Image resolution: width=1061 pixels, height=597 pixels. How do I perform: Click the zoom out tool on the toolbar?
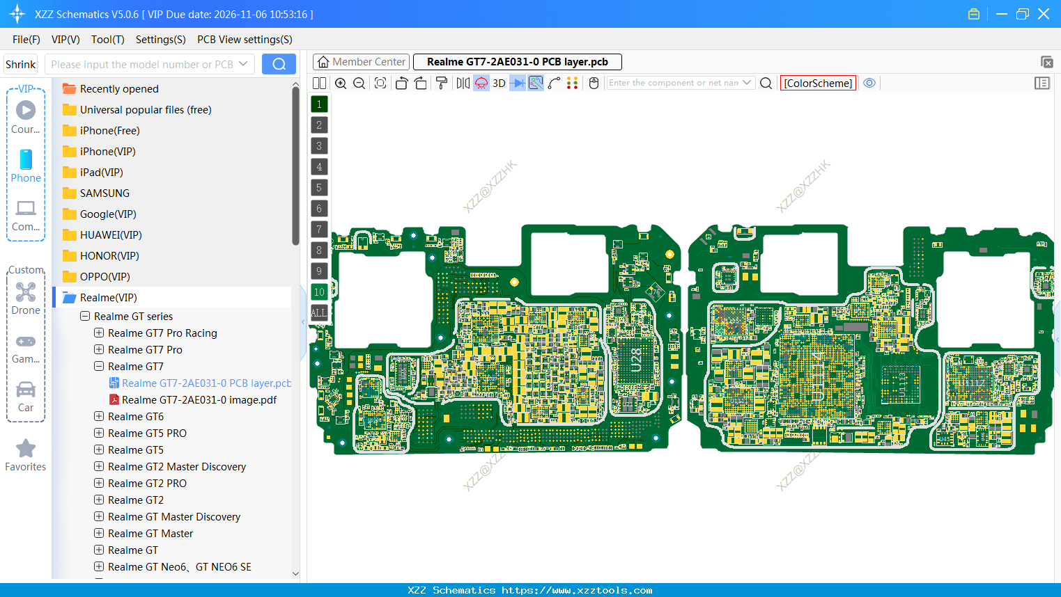click(358, 83)
